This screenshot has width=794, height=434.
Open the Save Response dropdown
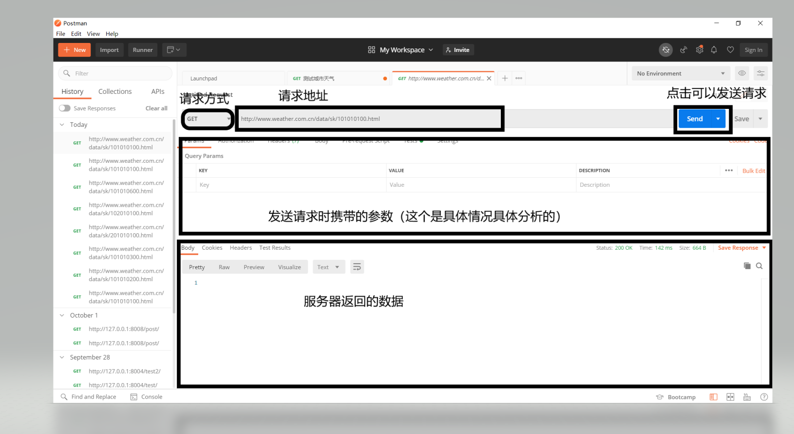(742, 248)
